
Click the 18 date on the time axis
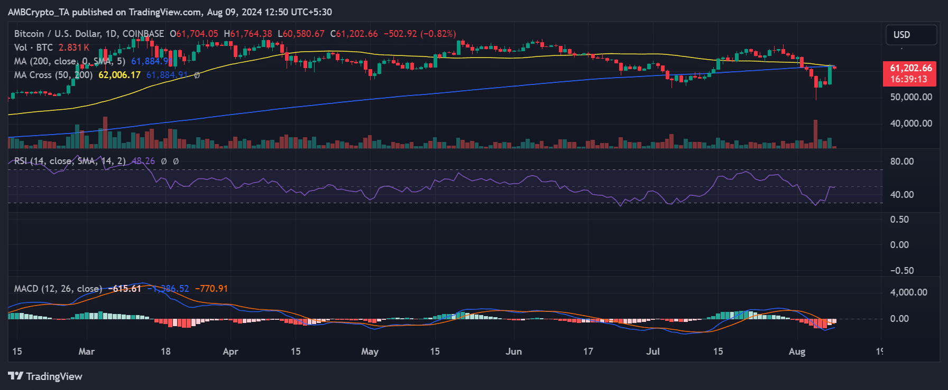click(x=165, y=351)
